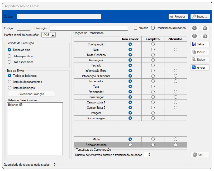The height and width of the screenshot is (171, 214).
Task: Open the Busca... search button
Action: [x=200, y=17]
